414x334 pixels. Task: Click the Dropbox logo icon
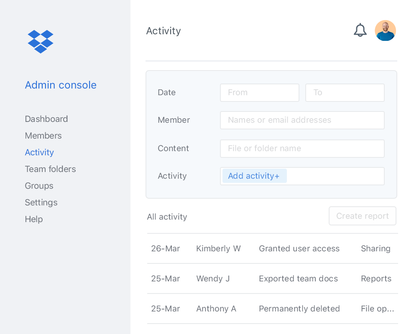click(x=41, y=41)
